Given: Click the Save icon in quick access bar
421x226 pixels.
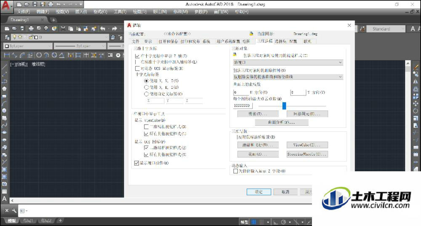Looking at the screenshot, I should tap(35, 4).
